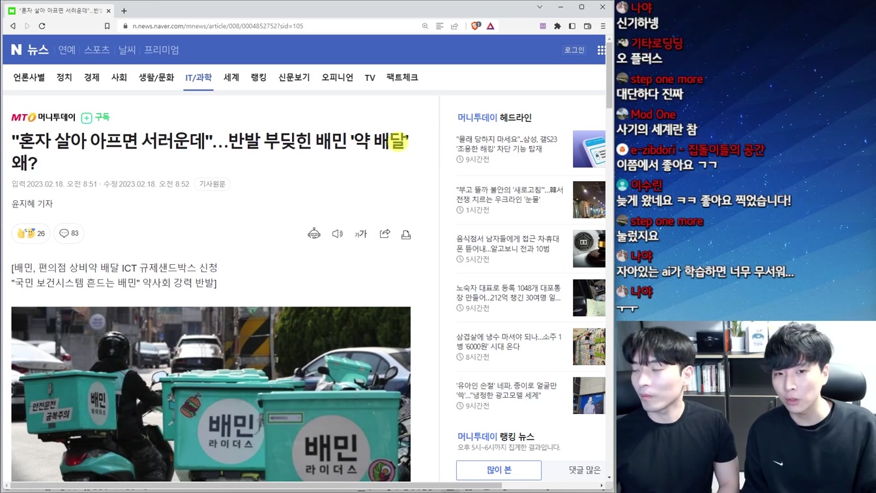Subscribe with the 구독 plus button
Viewport: 876px width, 493px height.
point(95,117)
